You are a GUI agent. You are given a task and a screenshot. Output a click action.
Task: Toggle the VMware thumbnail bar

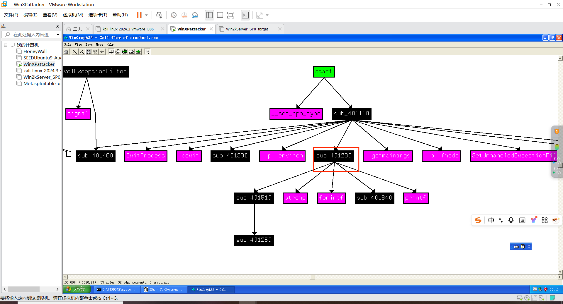pos(220,15)
